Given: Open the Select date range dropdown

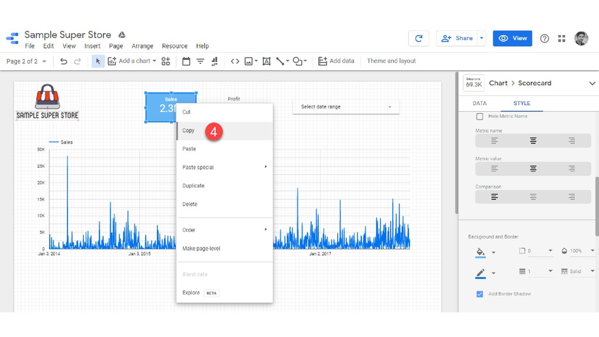Looking at the screenshot, I should pyautogui.click(x=346, y=107).
